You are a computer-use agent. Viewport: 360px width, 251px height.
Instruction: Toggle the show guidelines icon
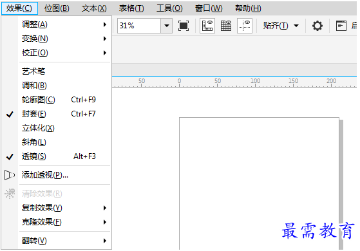click(245, 26)
